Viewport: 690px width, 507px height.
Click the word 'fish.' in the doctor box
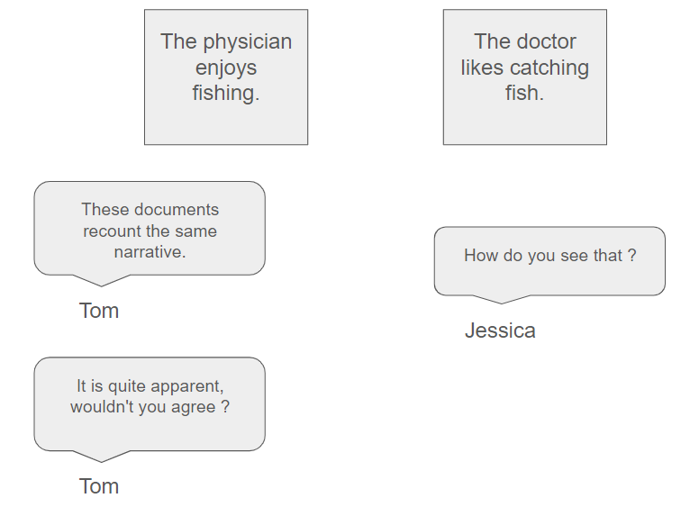coord(524,94)
